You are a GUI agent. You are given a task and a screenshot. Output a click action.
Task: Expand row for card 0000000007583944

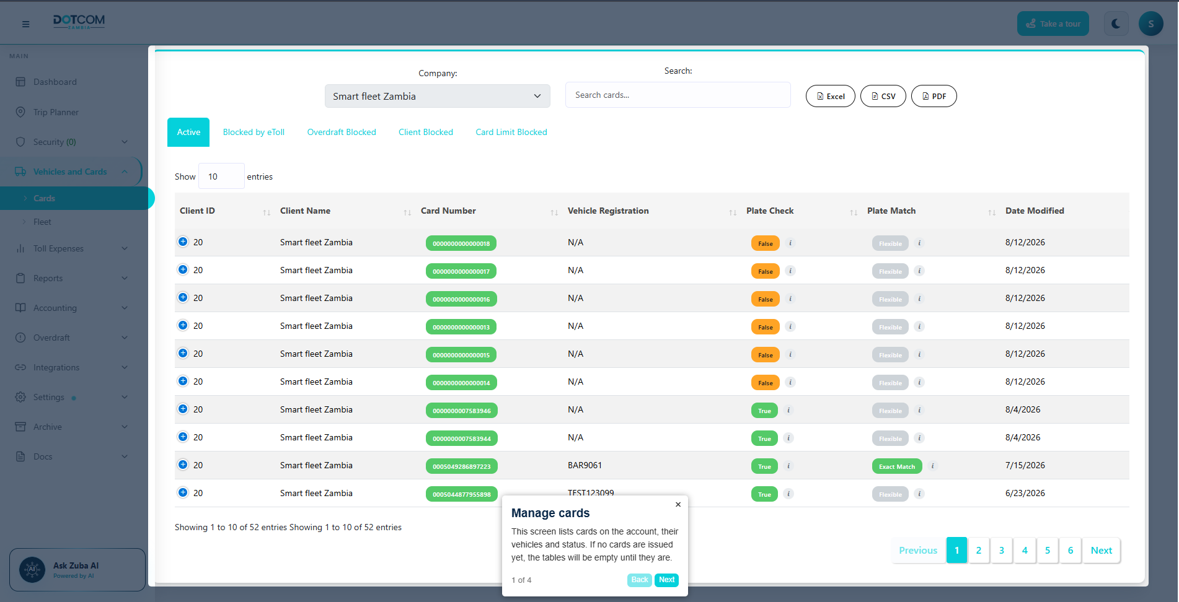(183, 437)
